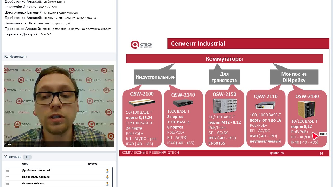333x187 pixels.
Task: Click the QSW-2150 model heading
Action: coord(225,94)
